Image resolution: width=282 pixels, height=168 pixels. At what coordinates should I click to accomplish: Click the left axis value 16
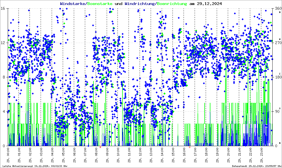3,9
